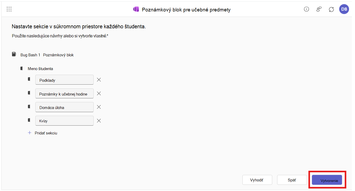Delete the Poznámky k učebnej hodine section
This screenshot has width=355, height=191.
pyautogui.click(x=99, y=93)
